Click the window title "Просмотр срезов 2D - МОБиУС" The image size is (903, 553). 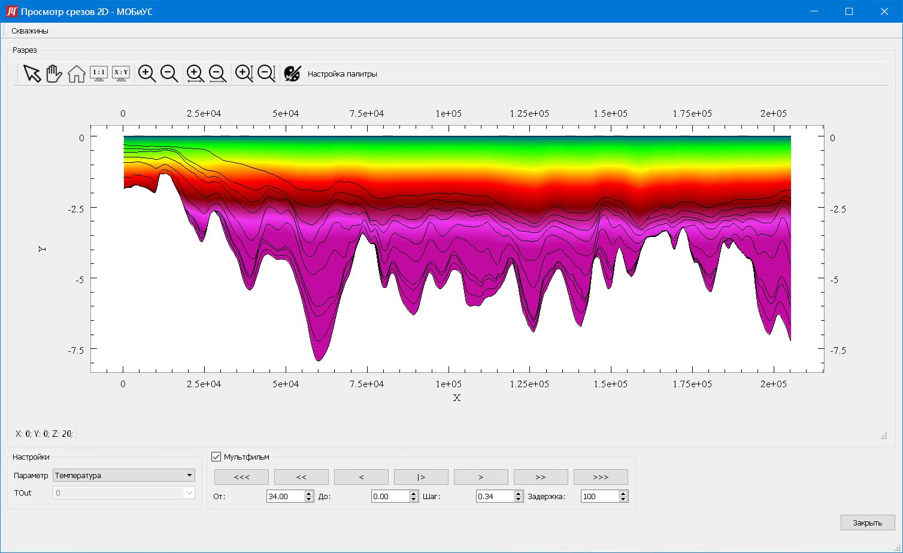[x=87, y=11]
